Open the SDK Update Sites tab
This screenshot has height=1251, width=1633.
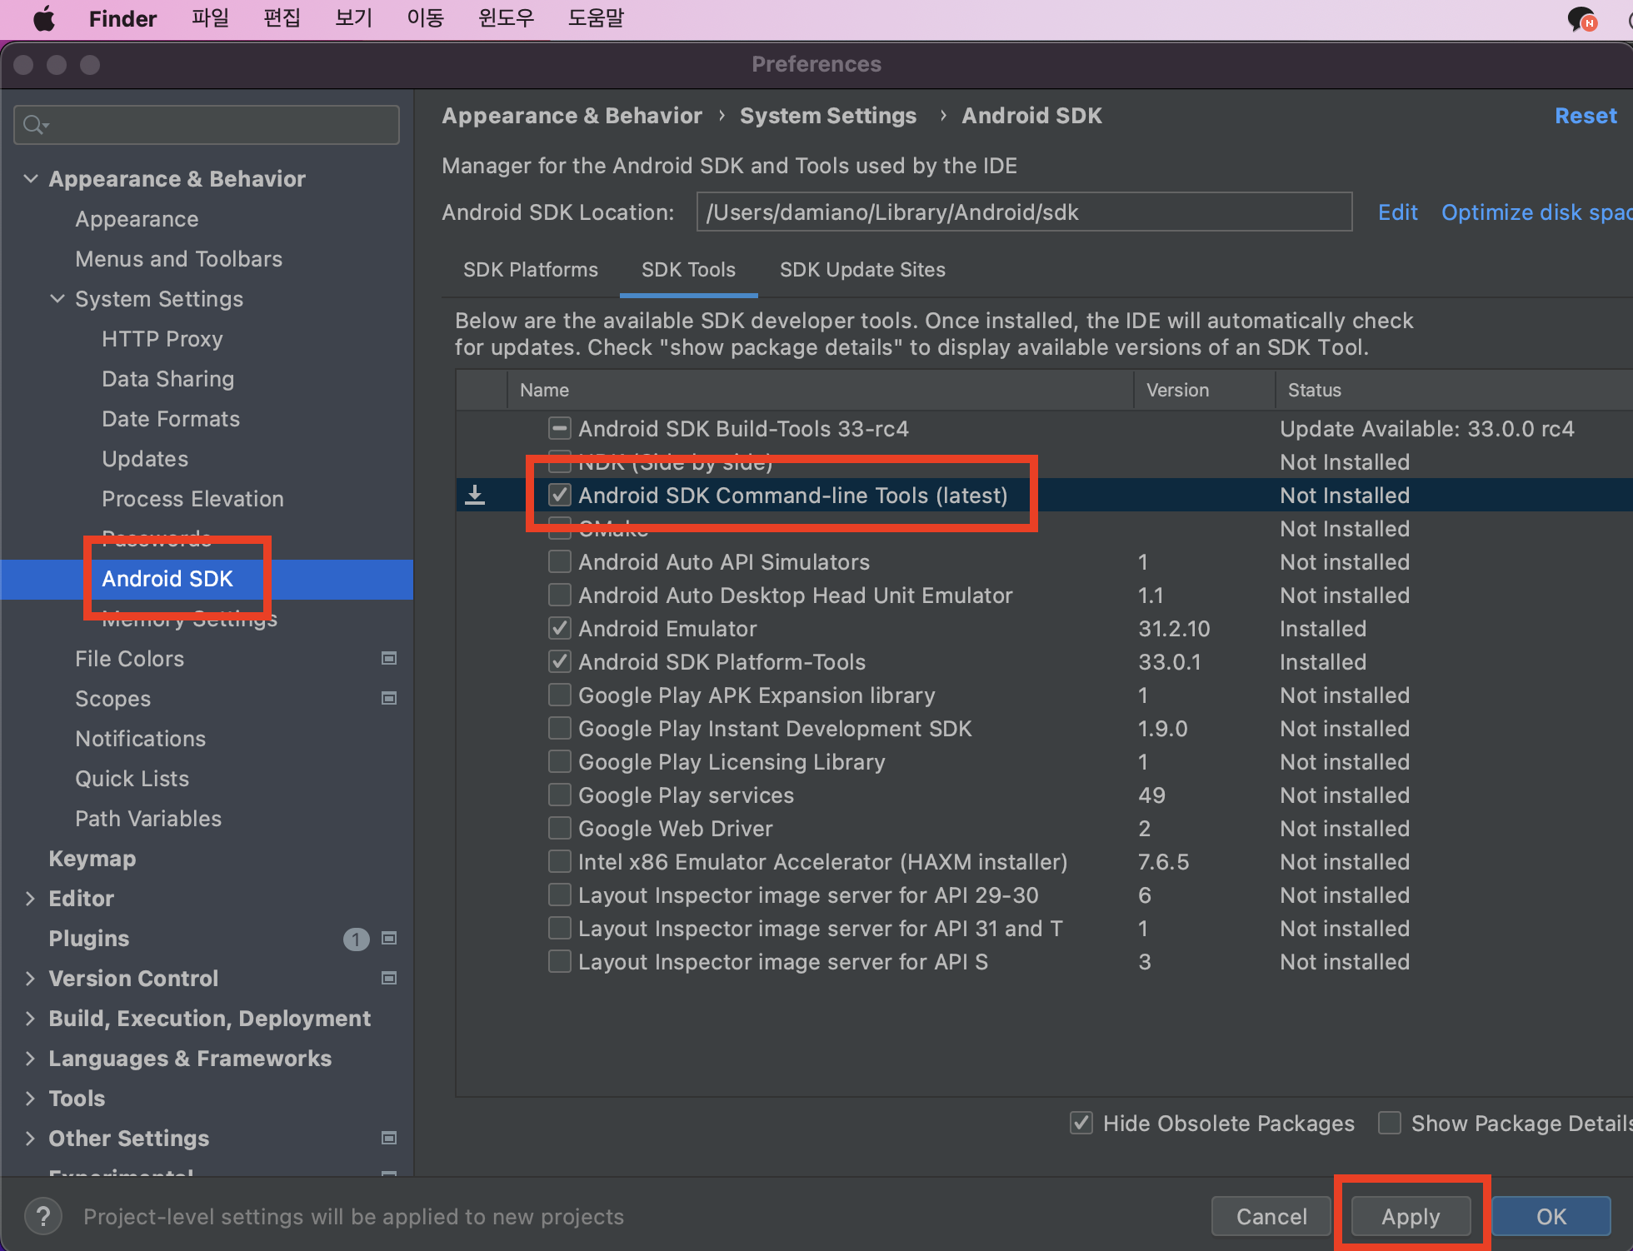(862, 270)
